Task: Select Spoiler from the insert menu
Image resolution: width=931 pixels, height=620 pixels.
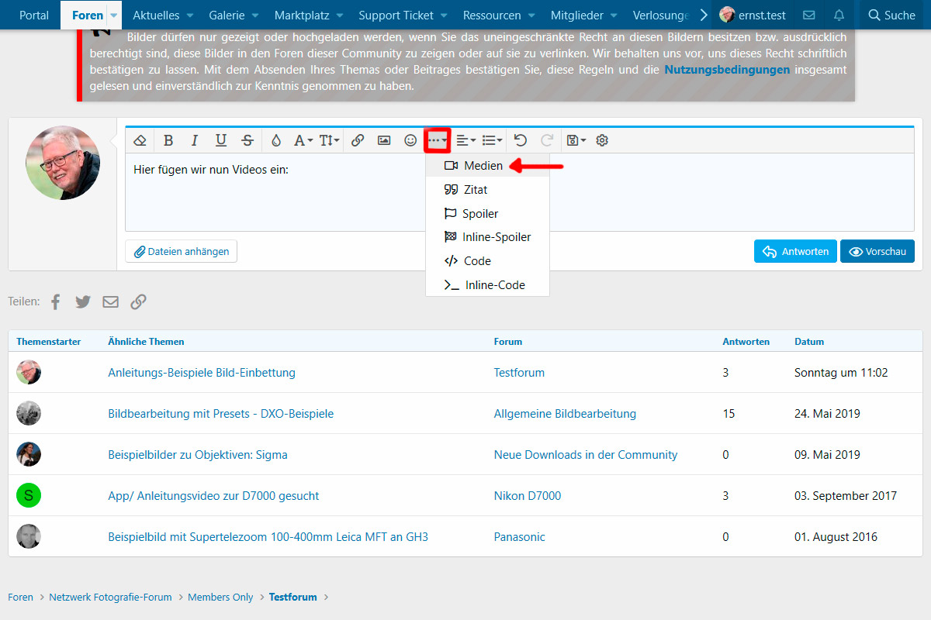Action: click(x=487, y=214)
